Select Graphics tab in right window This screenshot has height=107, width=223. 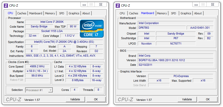pos(186,13)
